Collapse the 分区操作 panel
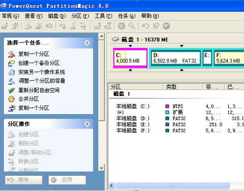The height and width of the screenshot is (191, 244). tap(87, 124)
